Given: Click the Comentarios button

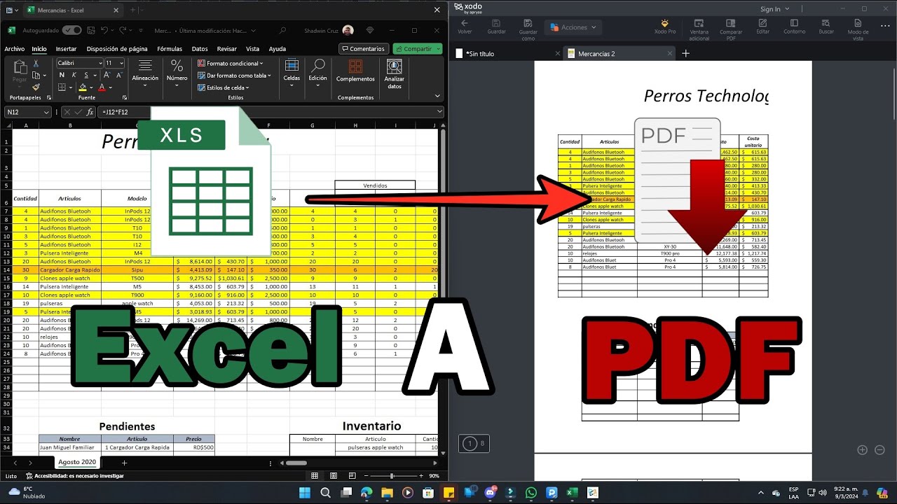Looking at the screenshot, I should 364,49.
